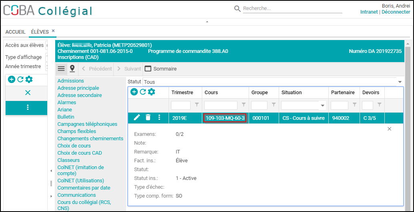Open the Intranet link

369,12
